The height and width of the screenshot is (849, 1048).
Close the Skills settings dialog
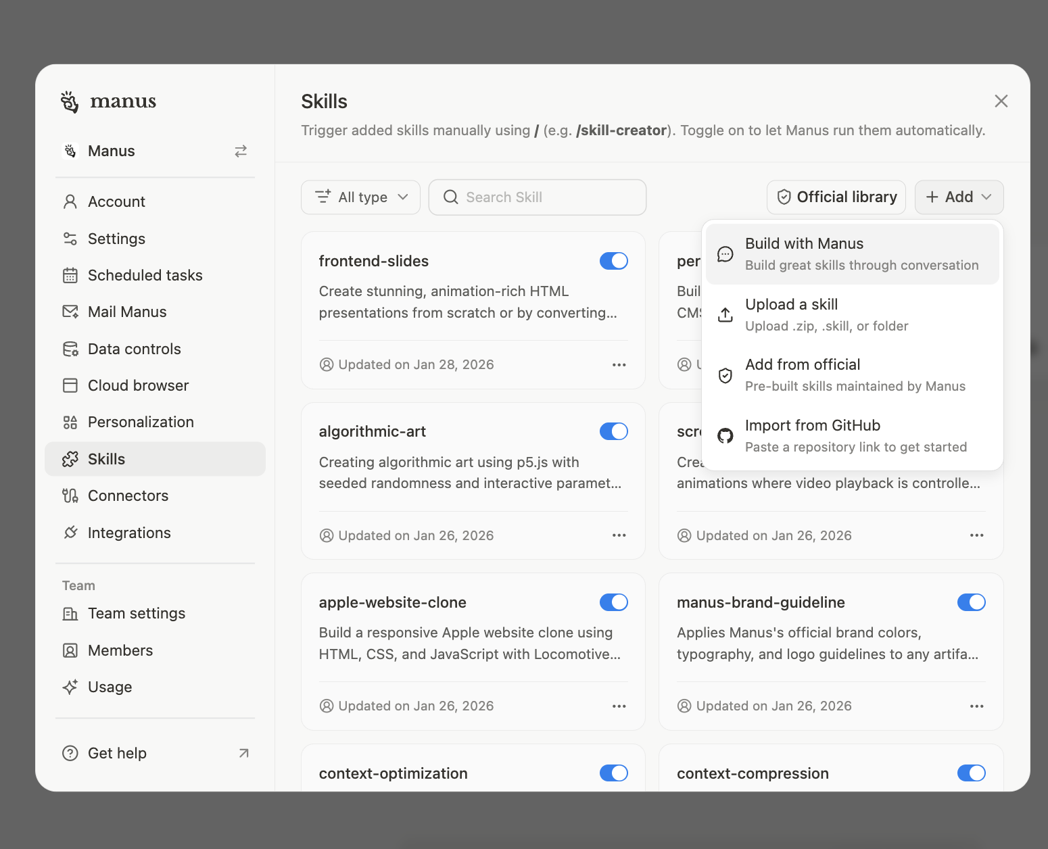pyautogui.click(x=1001, y=101)
